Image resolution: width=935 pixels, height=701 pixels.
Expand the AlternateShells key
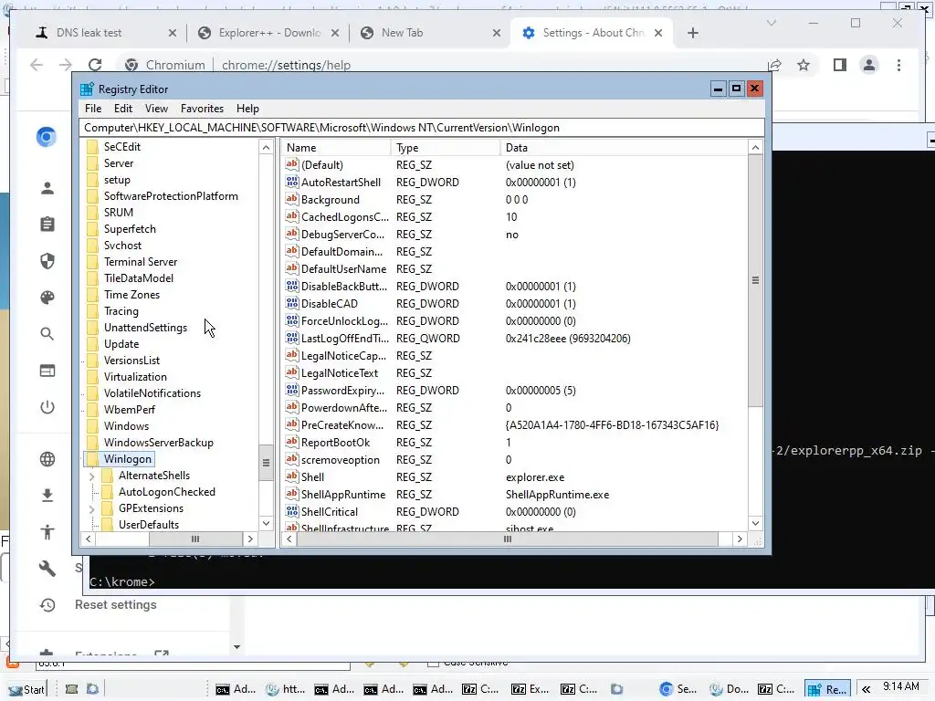(x=92, y=476)
